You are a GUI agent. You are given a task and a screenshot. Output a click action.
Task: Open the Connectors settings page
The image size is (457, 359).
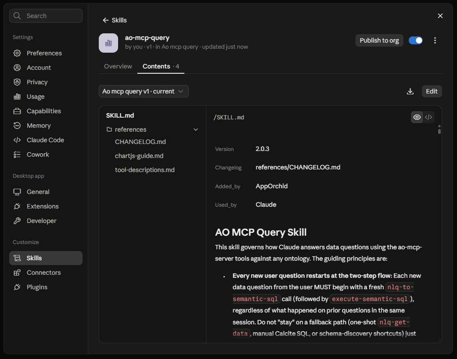pos(46,273)
